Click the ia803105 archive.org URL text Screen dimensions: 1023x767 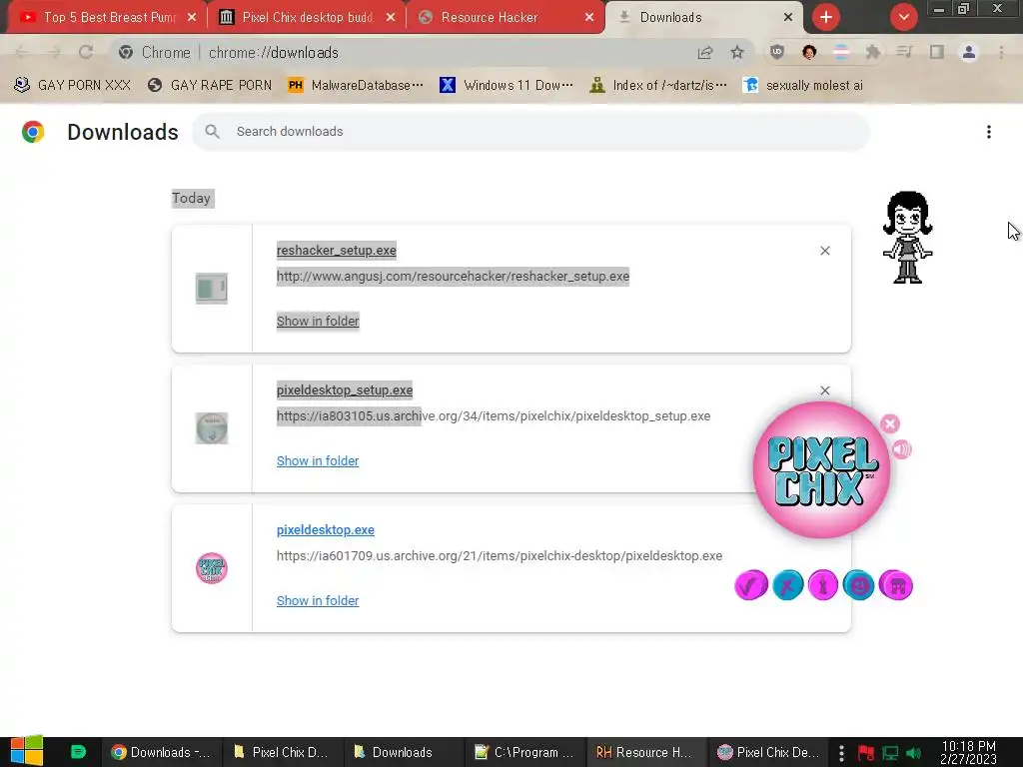(494, 416)
